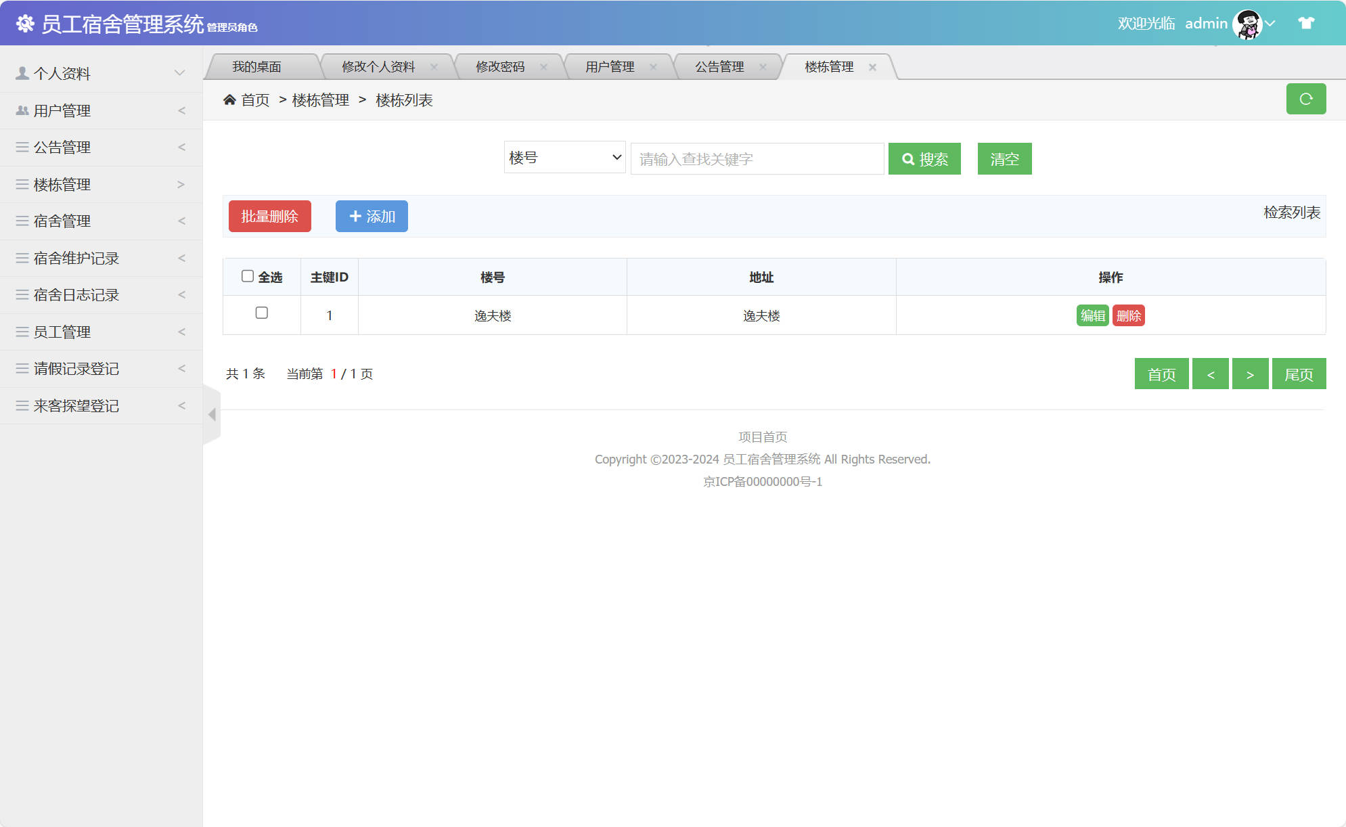Click the sidebar collapse handle on the left edge

[210, 415]
